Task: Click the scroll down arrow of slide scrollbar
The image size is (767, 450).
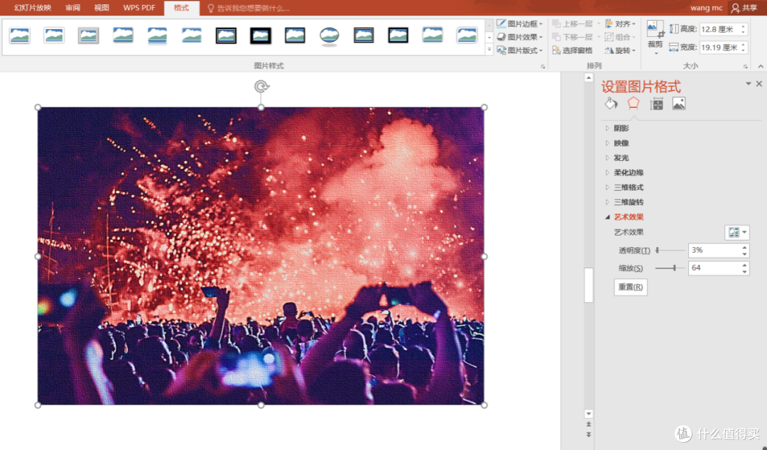Action: (589, 414)
